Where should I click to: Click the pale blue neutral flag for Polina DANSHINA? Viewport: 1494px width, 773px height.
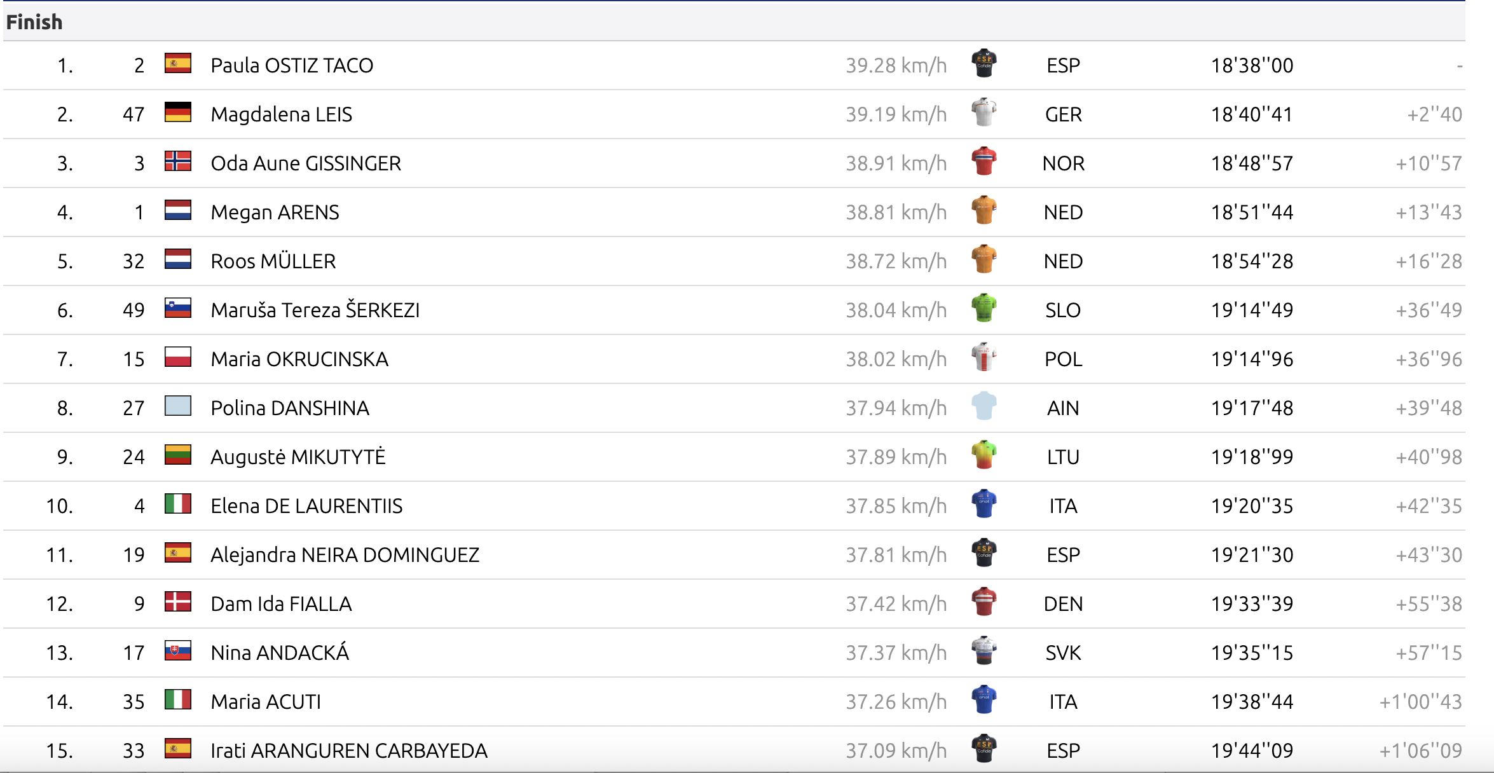177,406
